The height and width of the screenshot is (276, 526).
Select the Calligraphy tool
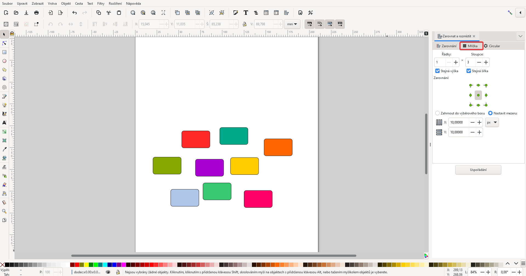4,114
